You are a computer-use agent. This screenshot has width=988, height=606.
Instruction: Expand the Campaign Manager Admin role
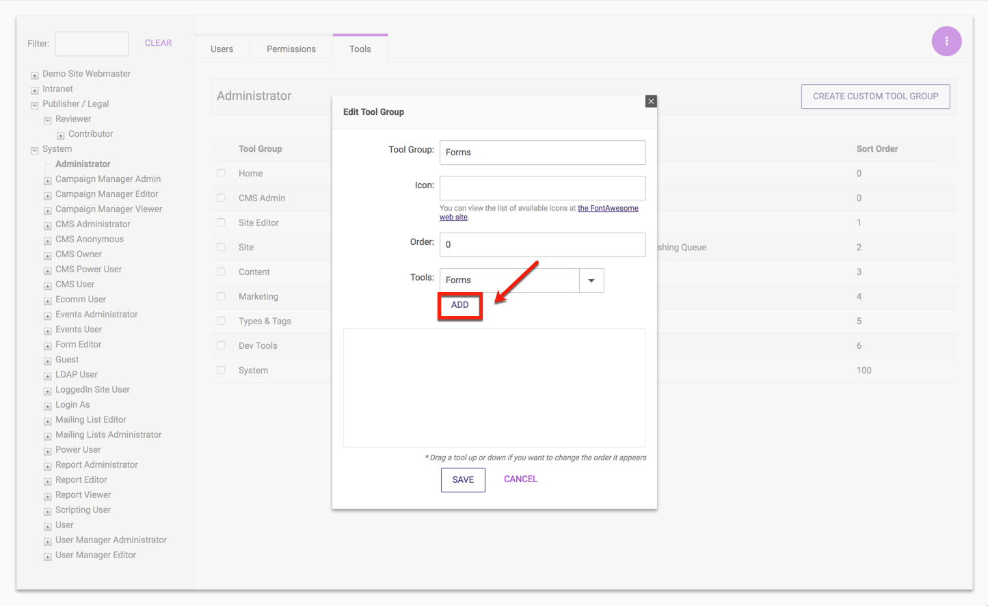tap(47, 181)
